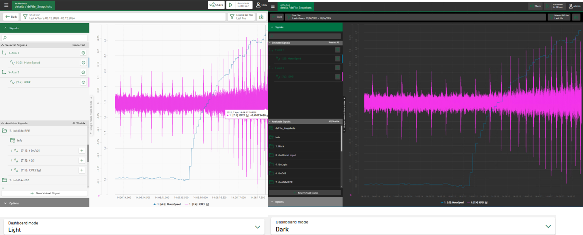The height and width of the screenshot is (235, 583).
Task: Click download icon in light mode toolbar
Action: [261, 16]
